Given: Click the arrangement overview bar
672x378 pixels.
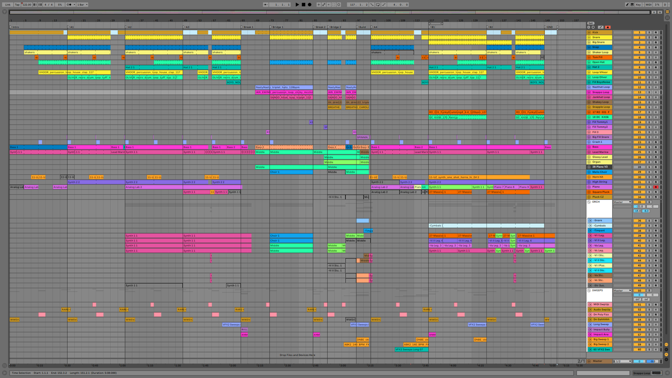Looking at the screenshot, I should pyautogui.click(x=329, y=12).
